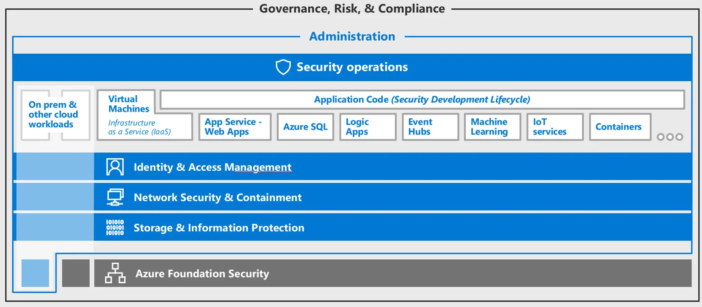Click the three circles ellipsis after Containers
This screenshot has width=702, height=307.
point(670,137)
